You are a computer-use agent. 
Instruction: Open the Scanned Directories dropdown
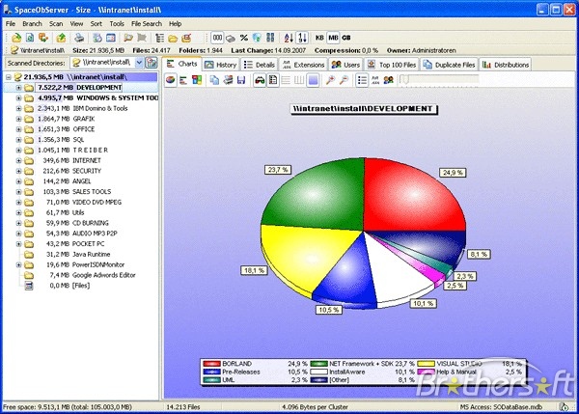[x=139, y=63]
